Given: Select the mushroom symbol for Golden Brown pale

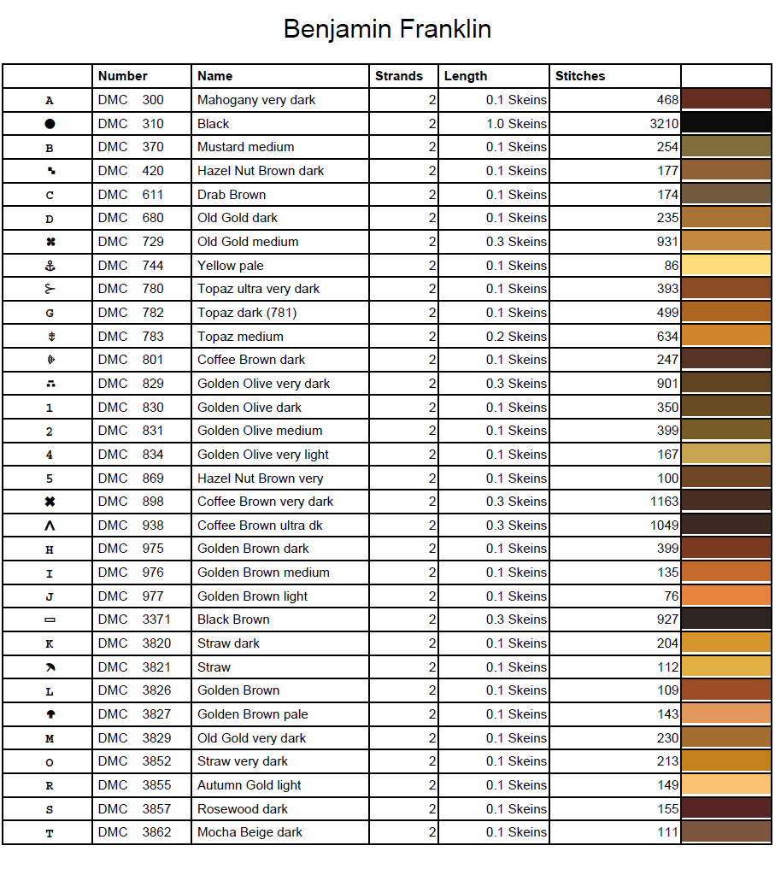Looking at the screenshot, I should click(50, 714).
